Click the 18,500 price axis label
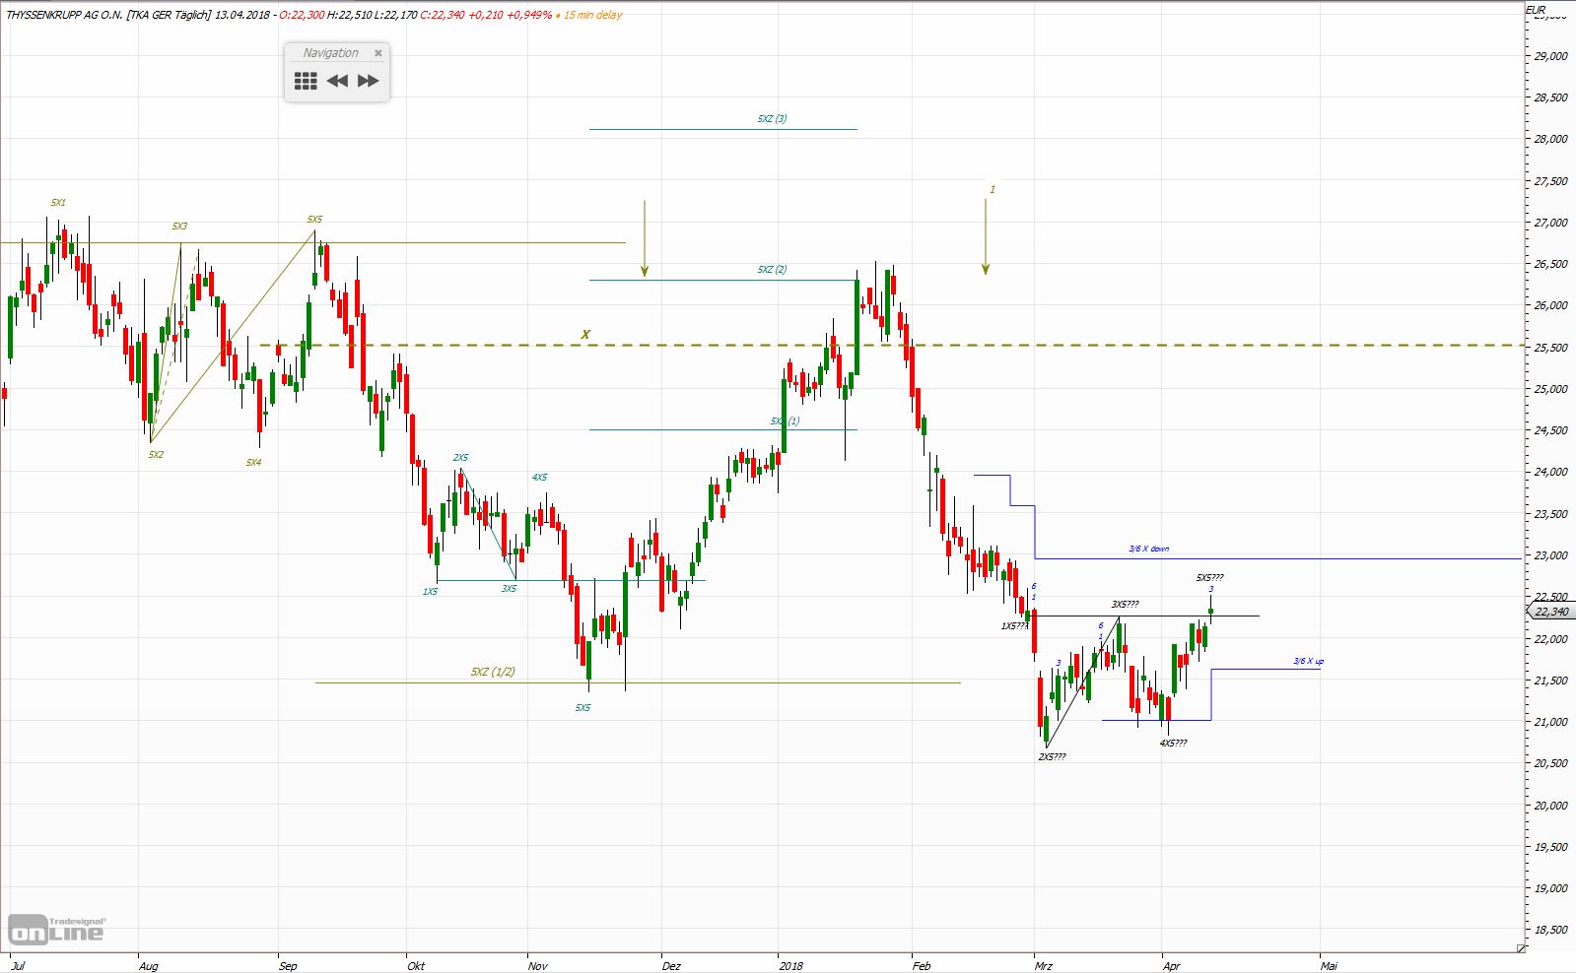This screenshot has width=1576, height=973. (1551, 930)
